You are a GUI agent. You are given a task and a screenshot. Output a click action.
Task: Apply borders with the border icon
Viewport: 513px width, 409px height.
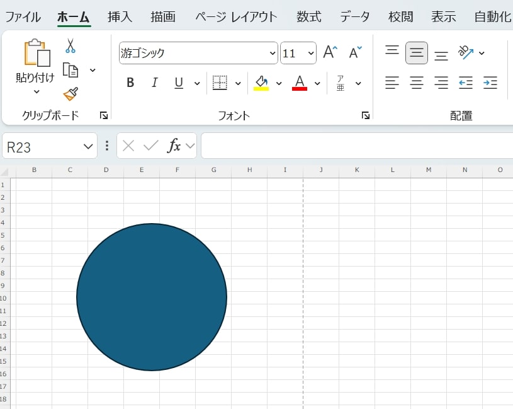[x=220, y=83]
